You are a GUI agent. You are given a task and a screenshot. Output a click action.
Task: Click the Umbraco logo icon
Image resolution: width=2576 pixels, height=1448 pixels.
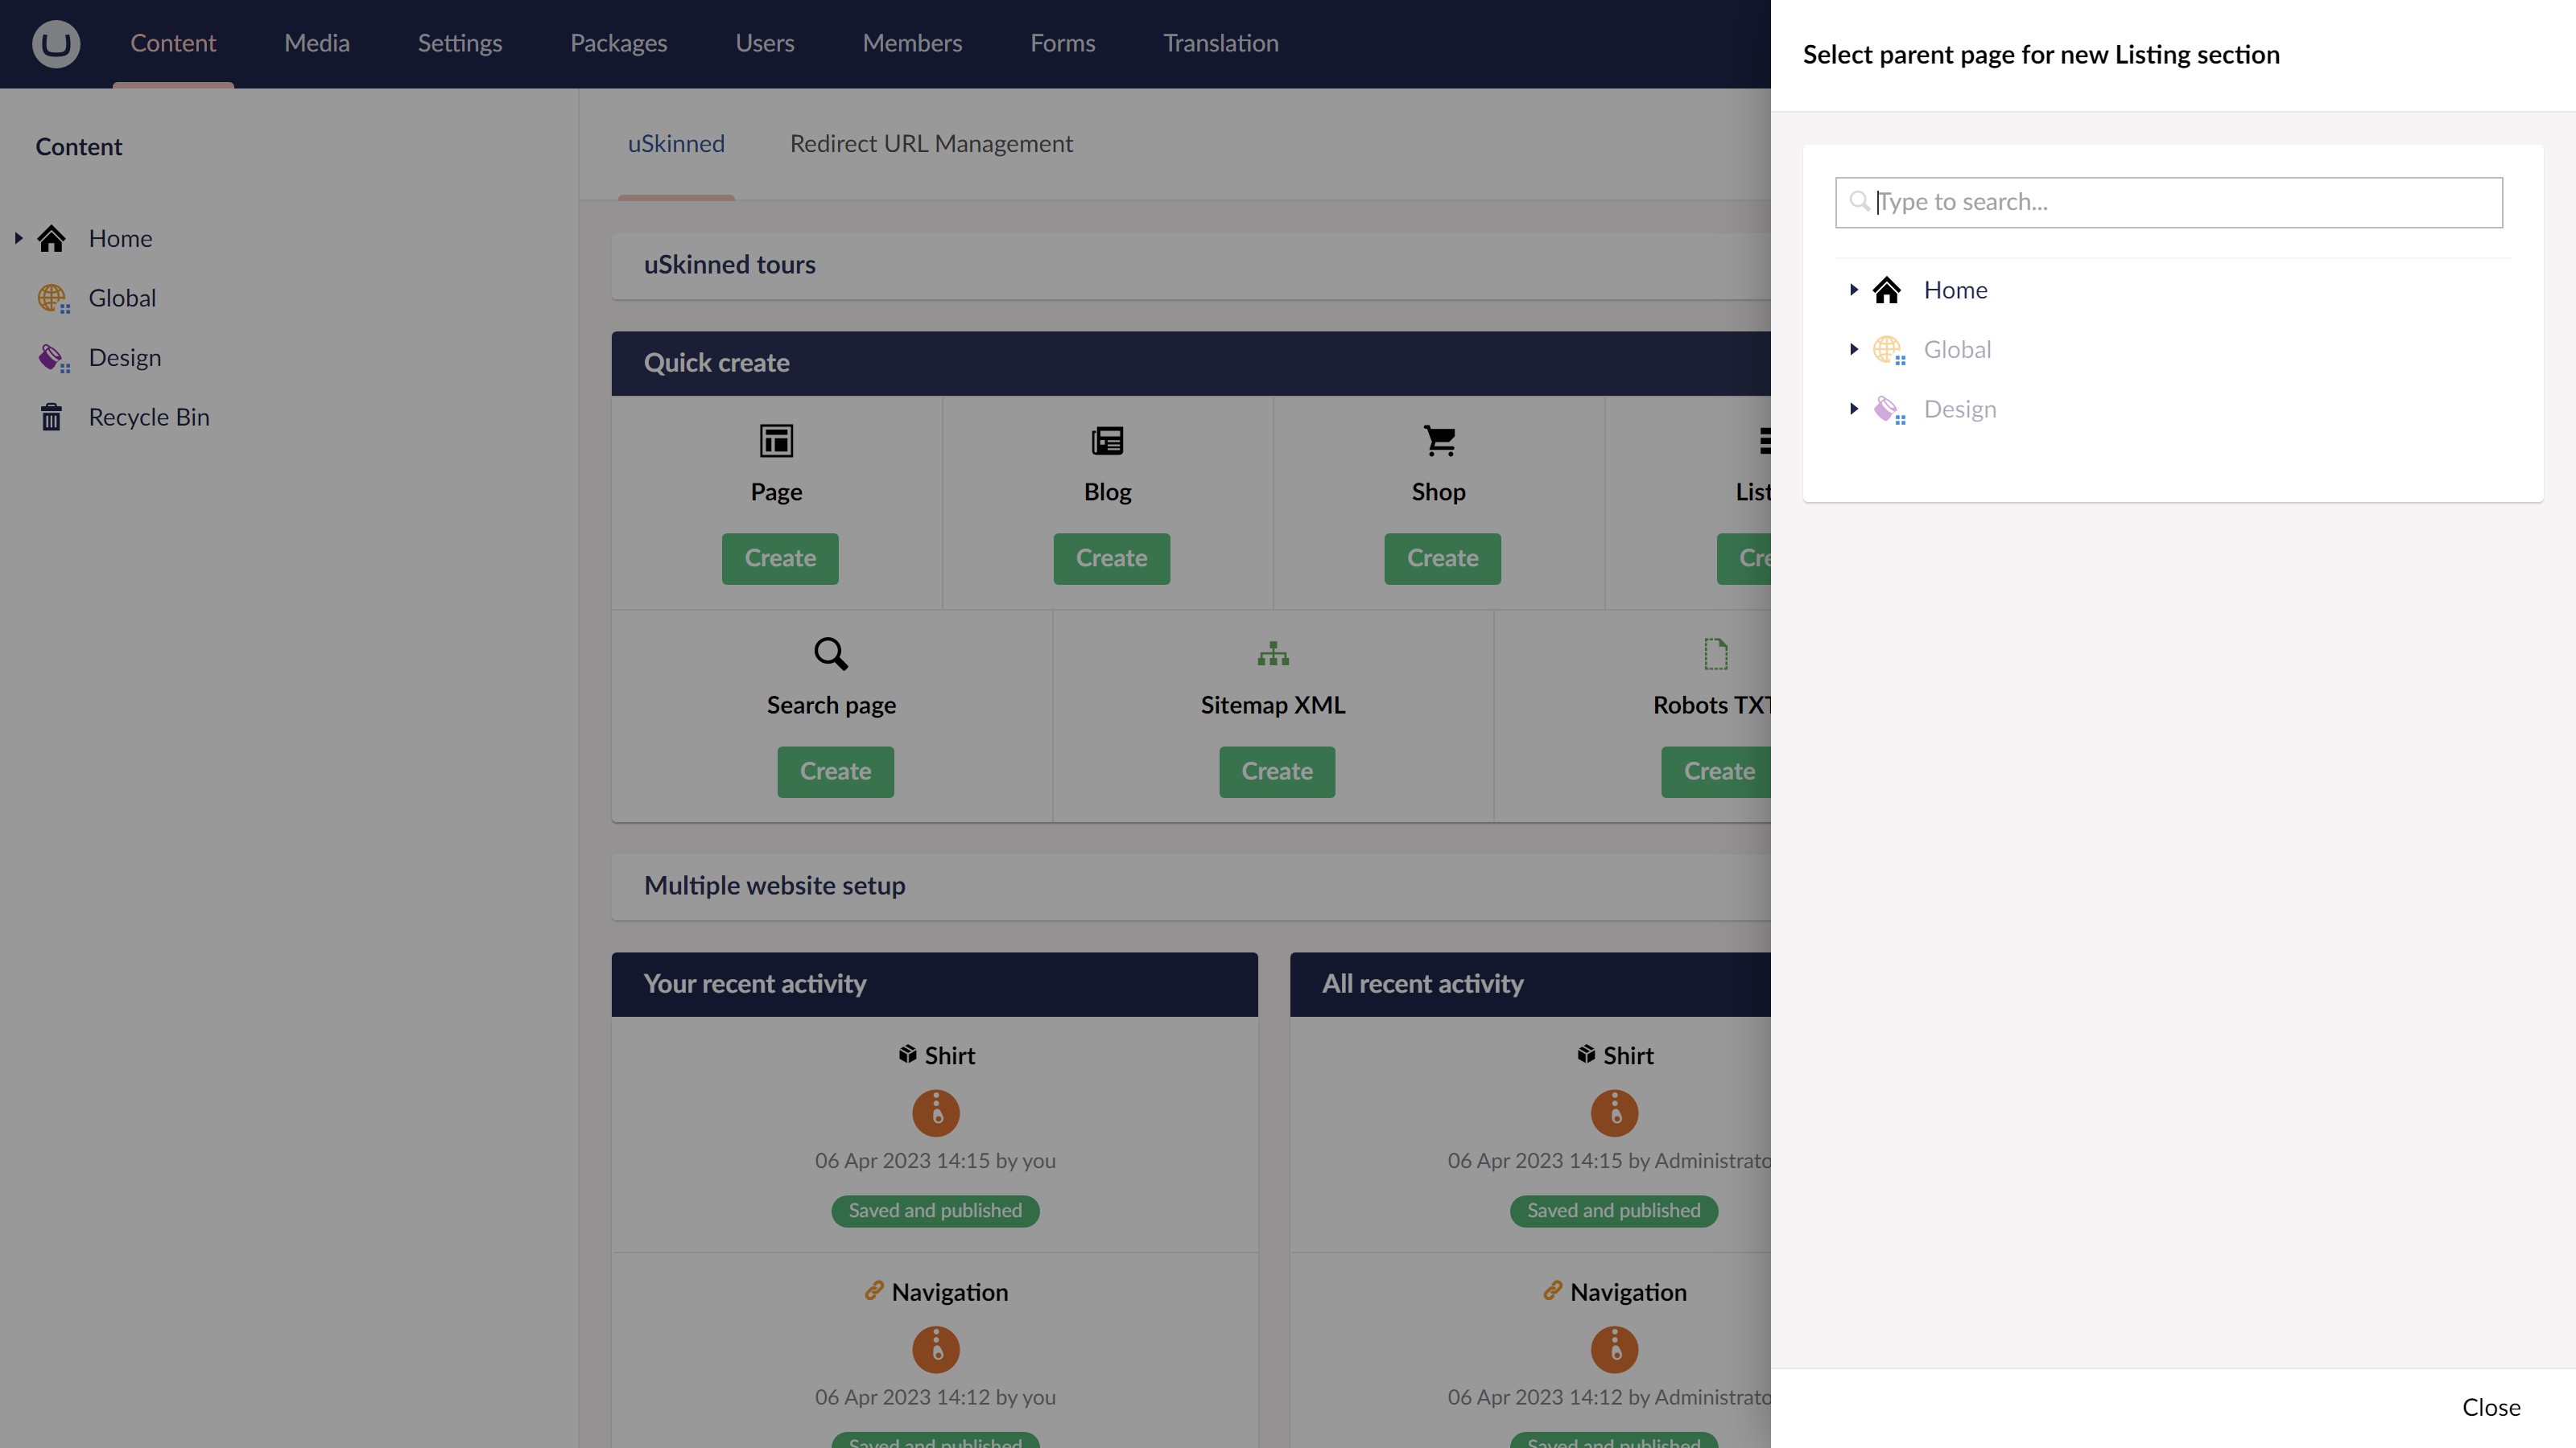coord(55,43)
